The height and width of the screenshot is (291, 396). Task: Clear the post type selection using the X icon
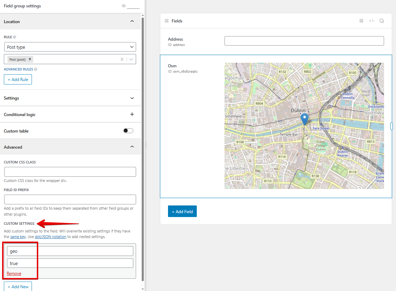coord(122,59)
